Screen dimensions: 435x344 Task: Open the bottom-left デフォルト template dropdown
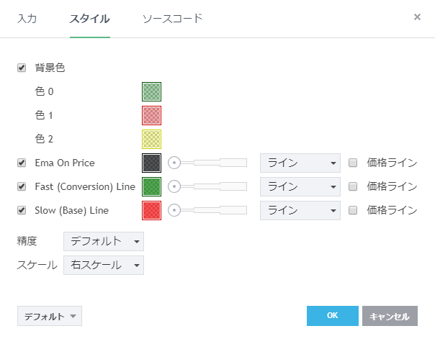pos(50,316)
